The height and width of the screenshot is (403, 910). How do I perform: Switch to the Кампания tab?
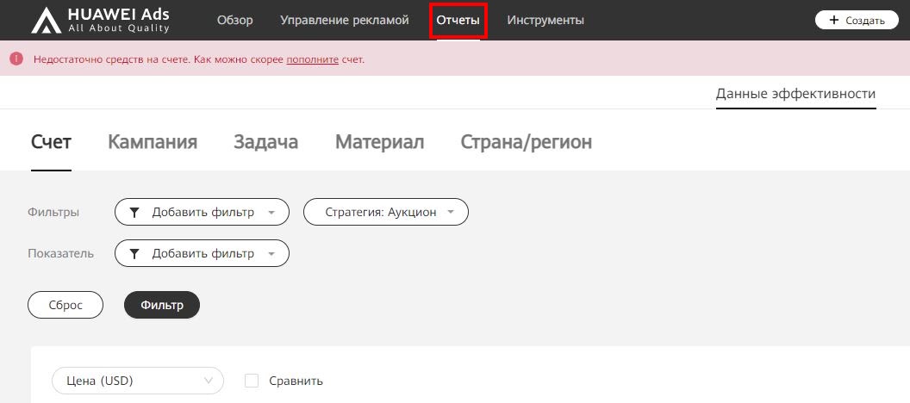click(x=153, y=142)
